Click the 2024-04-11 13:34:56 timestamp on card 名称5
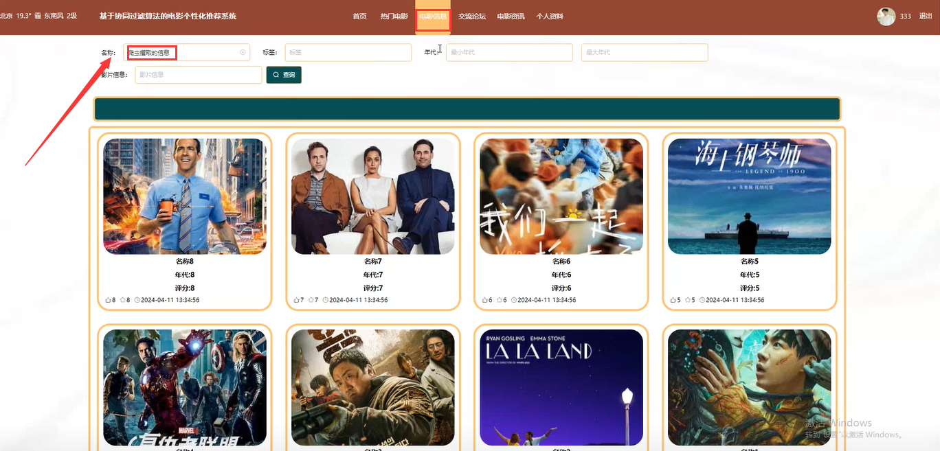 735,300
